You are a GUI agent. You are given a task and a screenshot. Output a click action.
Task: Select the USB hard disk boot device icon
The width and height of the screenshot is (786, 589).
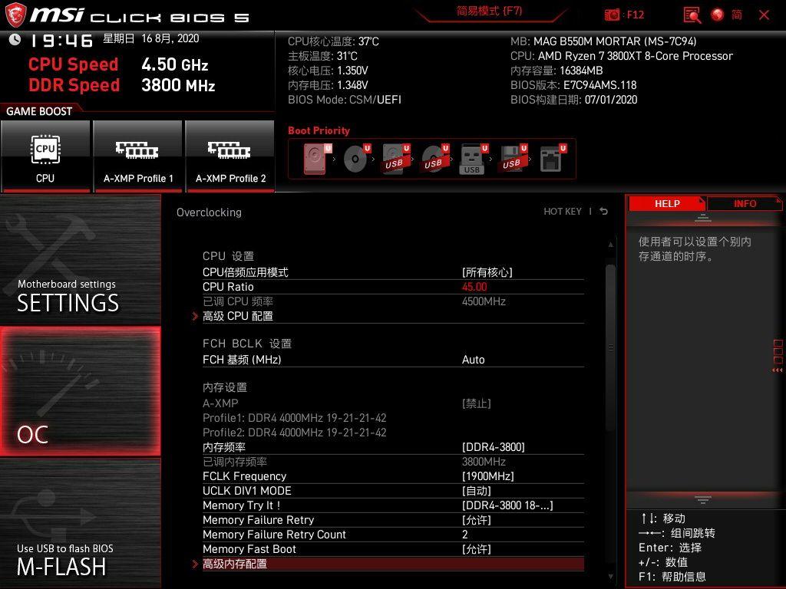[x=396, y=159]
